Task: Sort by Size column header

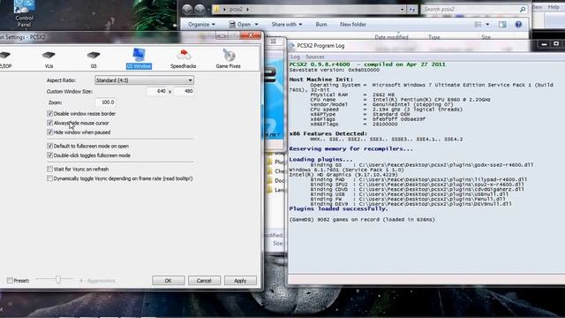Action: [486, 37]
